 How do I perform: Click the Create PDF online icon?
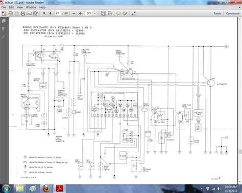coord(4,13)
